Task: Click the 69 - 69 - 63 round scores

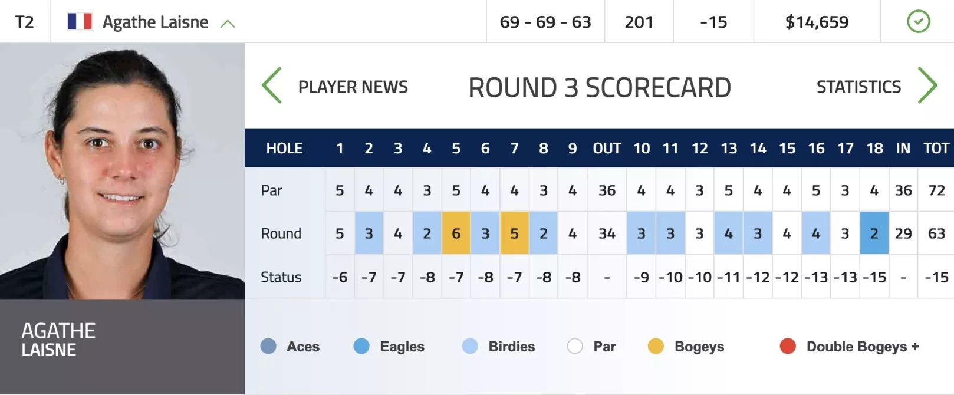Action: tap(545, 22)
